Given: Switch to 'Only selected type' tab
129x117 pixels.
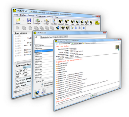Looking at the screenshot, I should click(46, 37).
